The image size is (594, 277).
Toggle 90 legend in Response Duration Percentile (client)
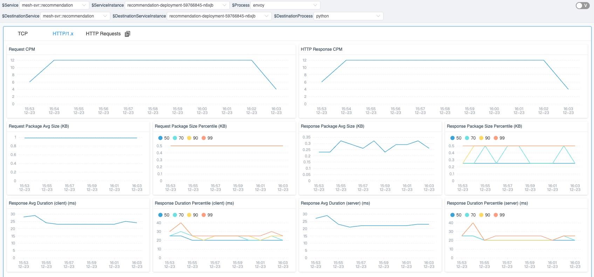pos(192,215)
